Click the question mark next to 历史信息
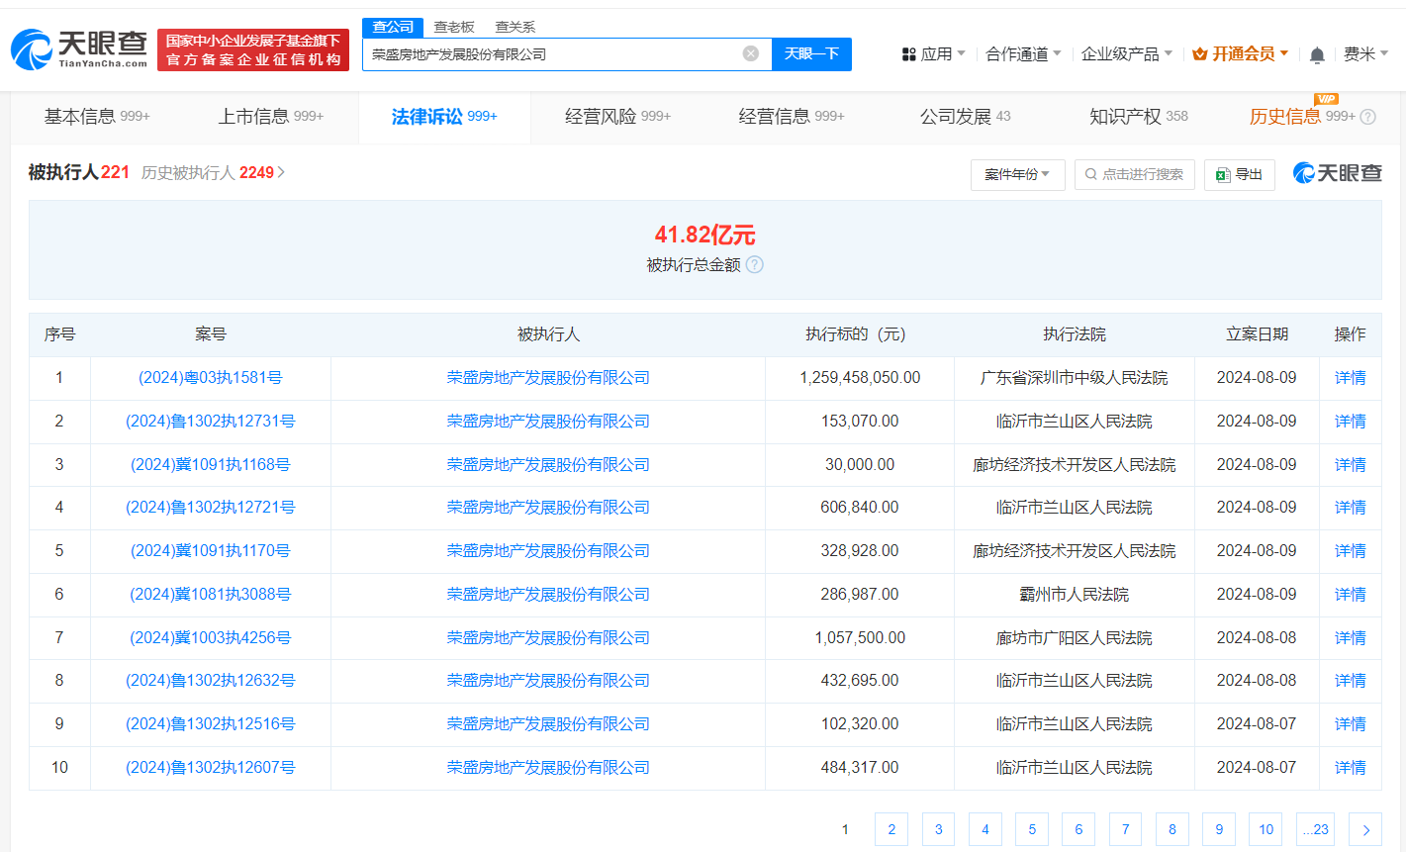The image size is (1406, 852). tap(1366, 116)
